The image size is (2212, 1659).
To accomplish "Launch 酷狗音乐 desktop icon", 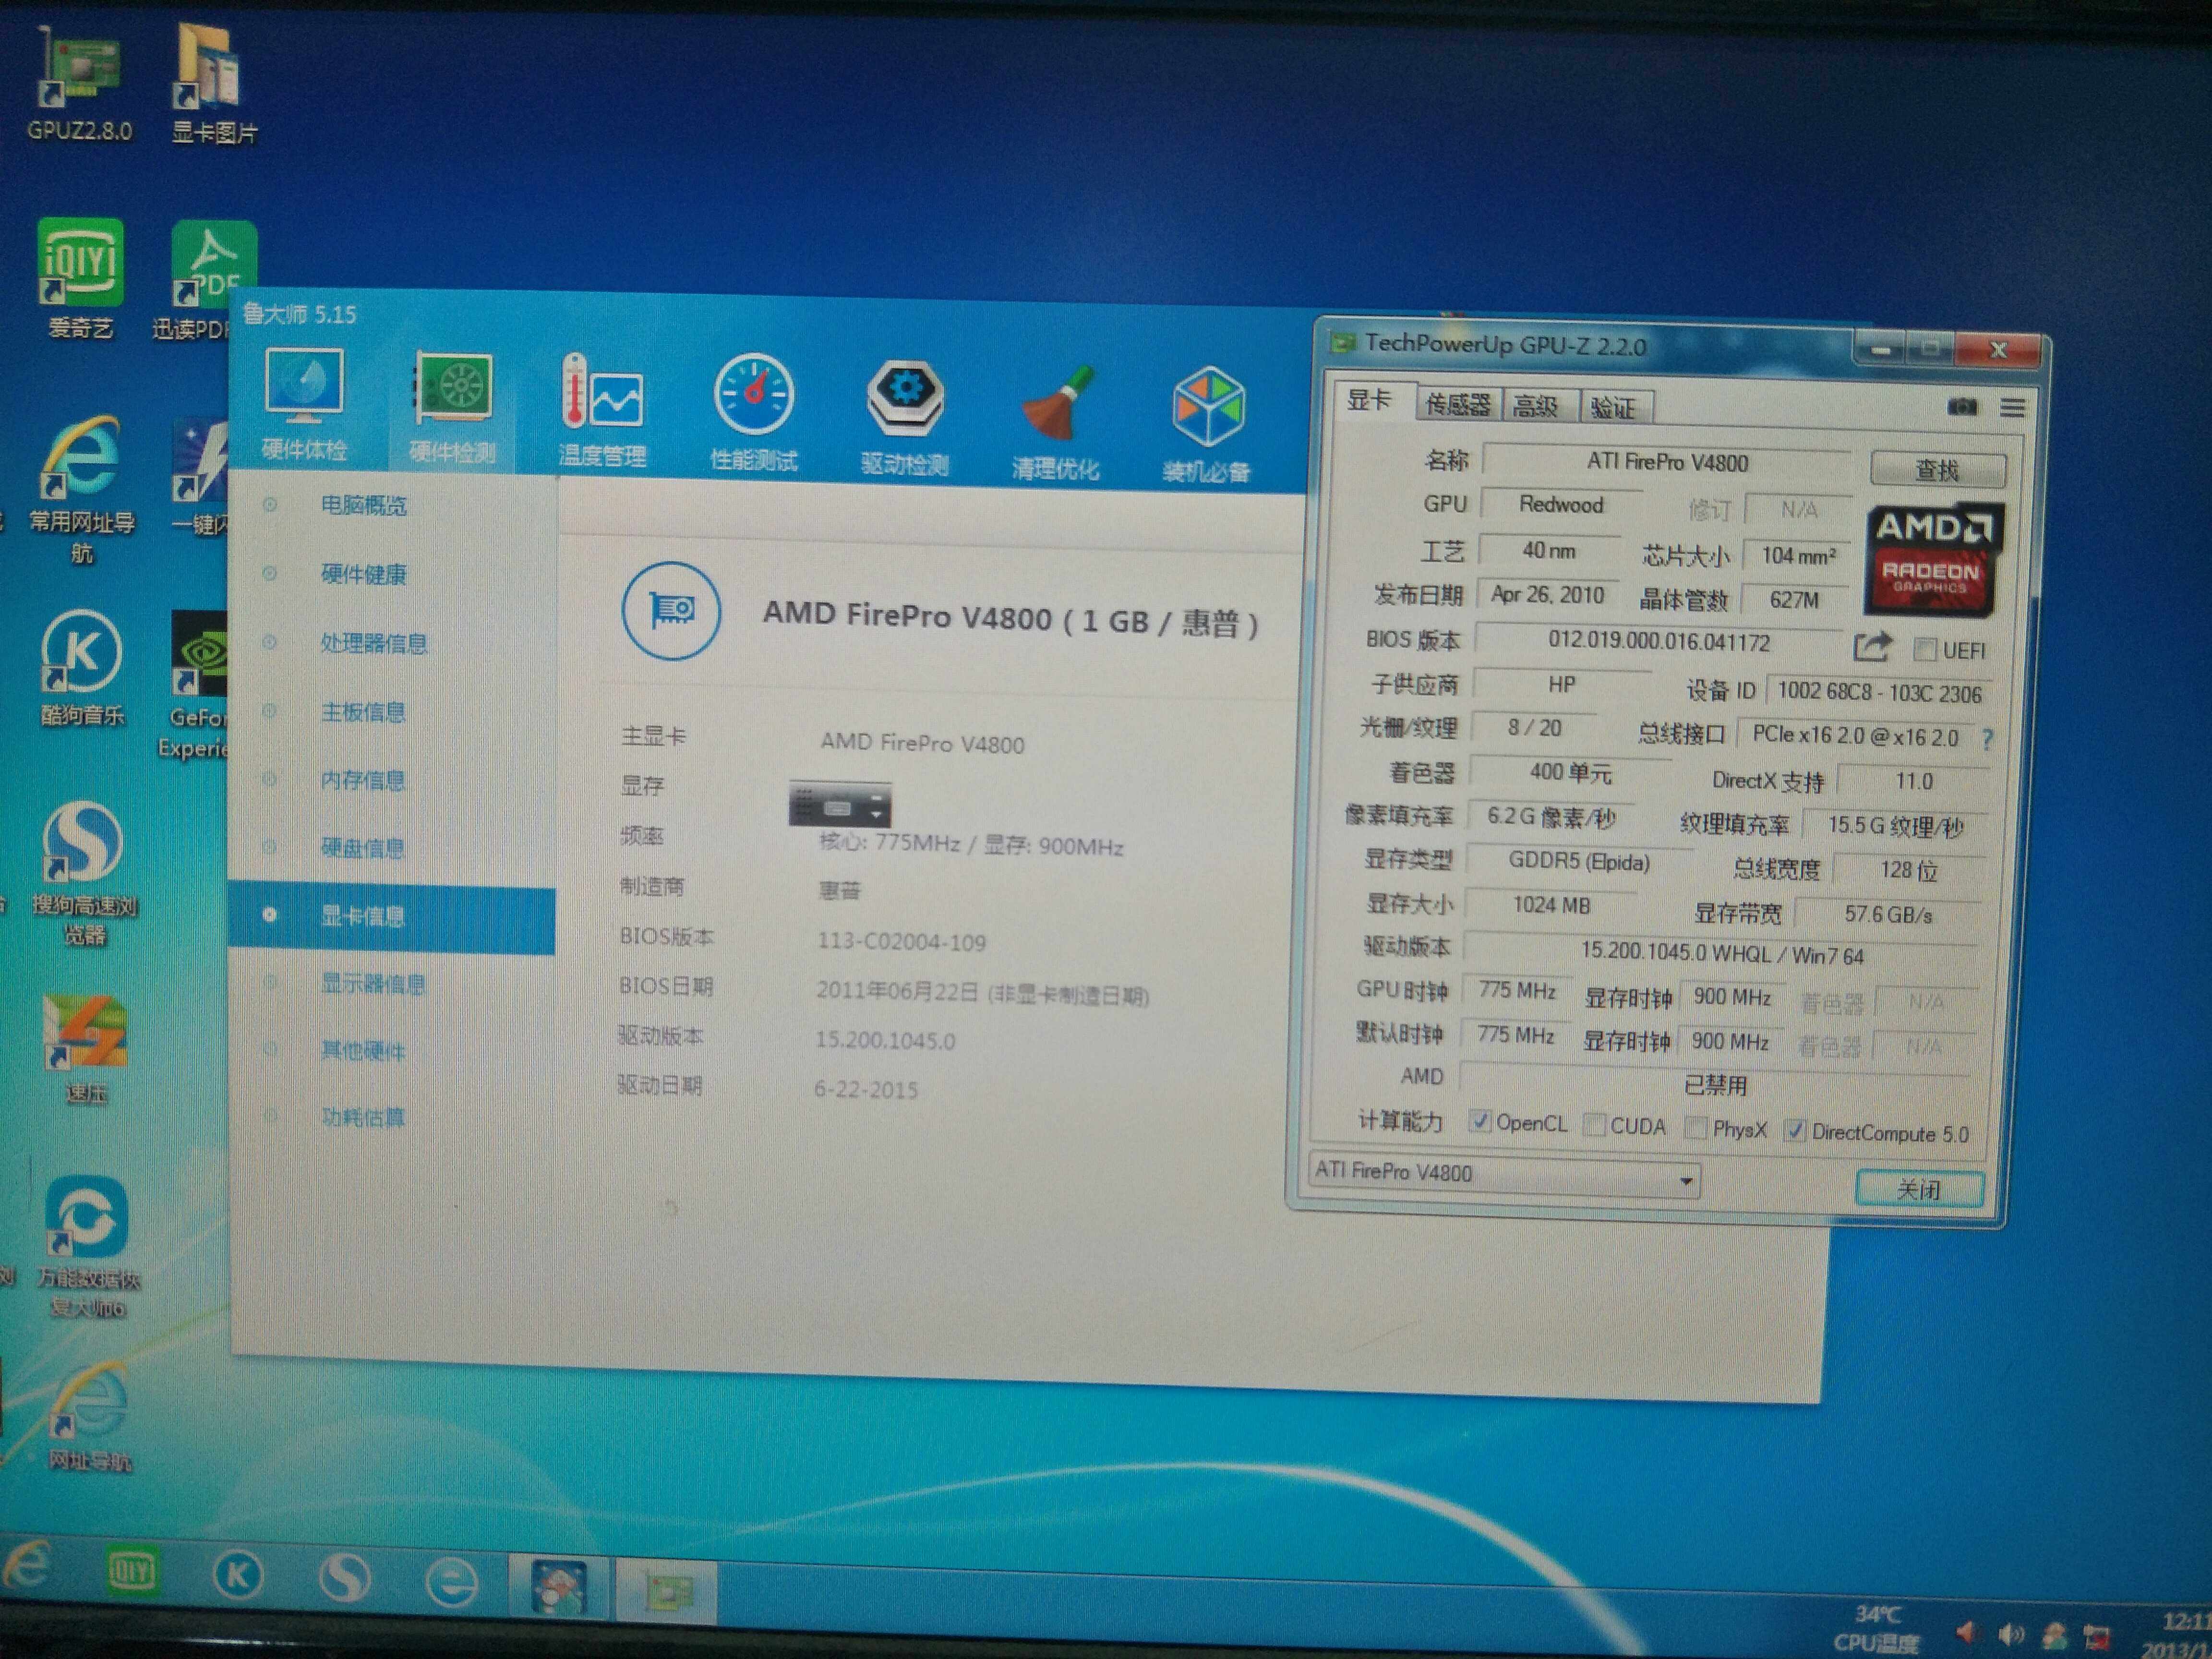I will coord(82,668).
